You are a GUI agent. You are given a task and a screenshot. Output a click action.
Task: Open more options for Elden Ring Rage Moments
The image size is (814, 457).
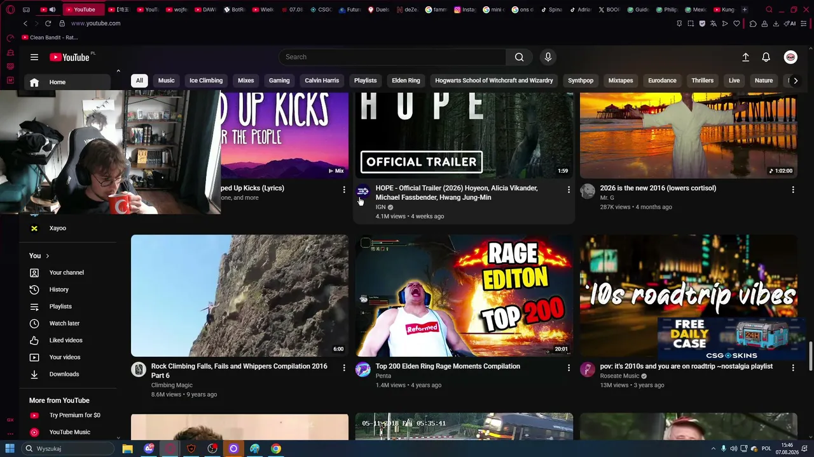click(569, 368)
